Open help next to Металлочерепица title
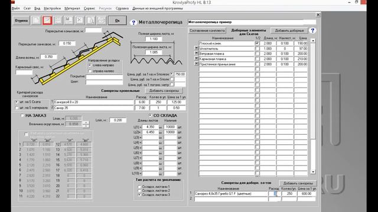This screenshot has height=212, width=378. (x=133, y=22)
